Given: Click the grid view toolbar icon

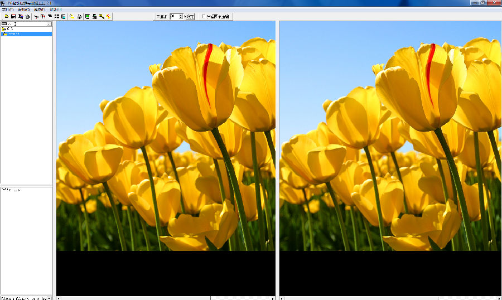Looking at the screenshot, I should coord(57,17).
